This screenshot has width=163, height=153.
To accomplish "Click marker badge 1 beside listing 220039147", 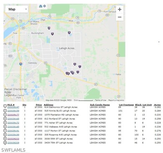I will 5,107.
